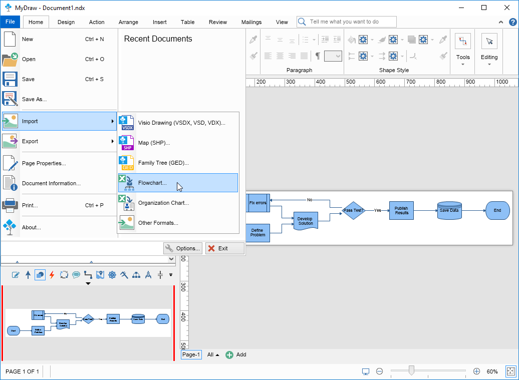This screenshot has height=380, width=519.
Task: Open the Open document command
Action: click(x=59, y=59)
